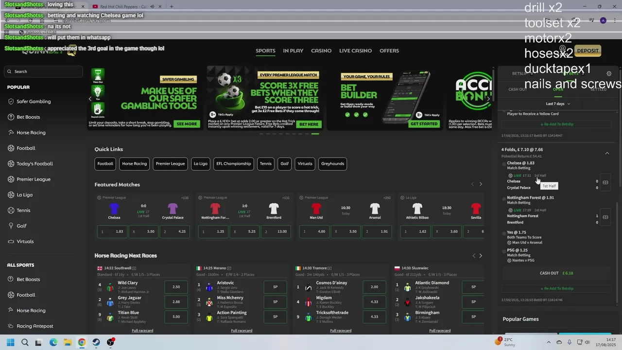Image resolution: width=622 pixels, height=350 pixels.
Task: Open Greyhounds quick link
Action: [332, 164]
